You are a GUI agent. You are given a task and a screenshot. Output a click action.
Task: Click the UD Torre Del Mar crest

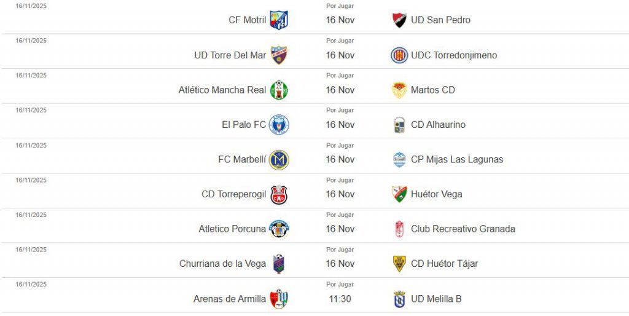coord(279,55)
